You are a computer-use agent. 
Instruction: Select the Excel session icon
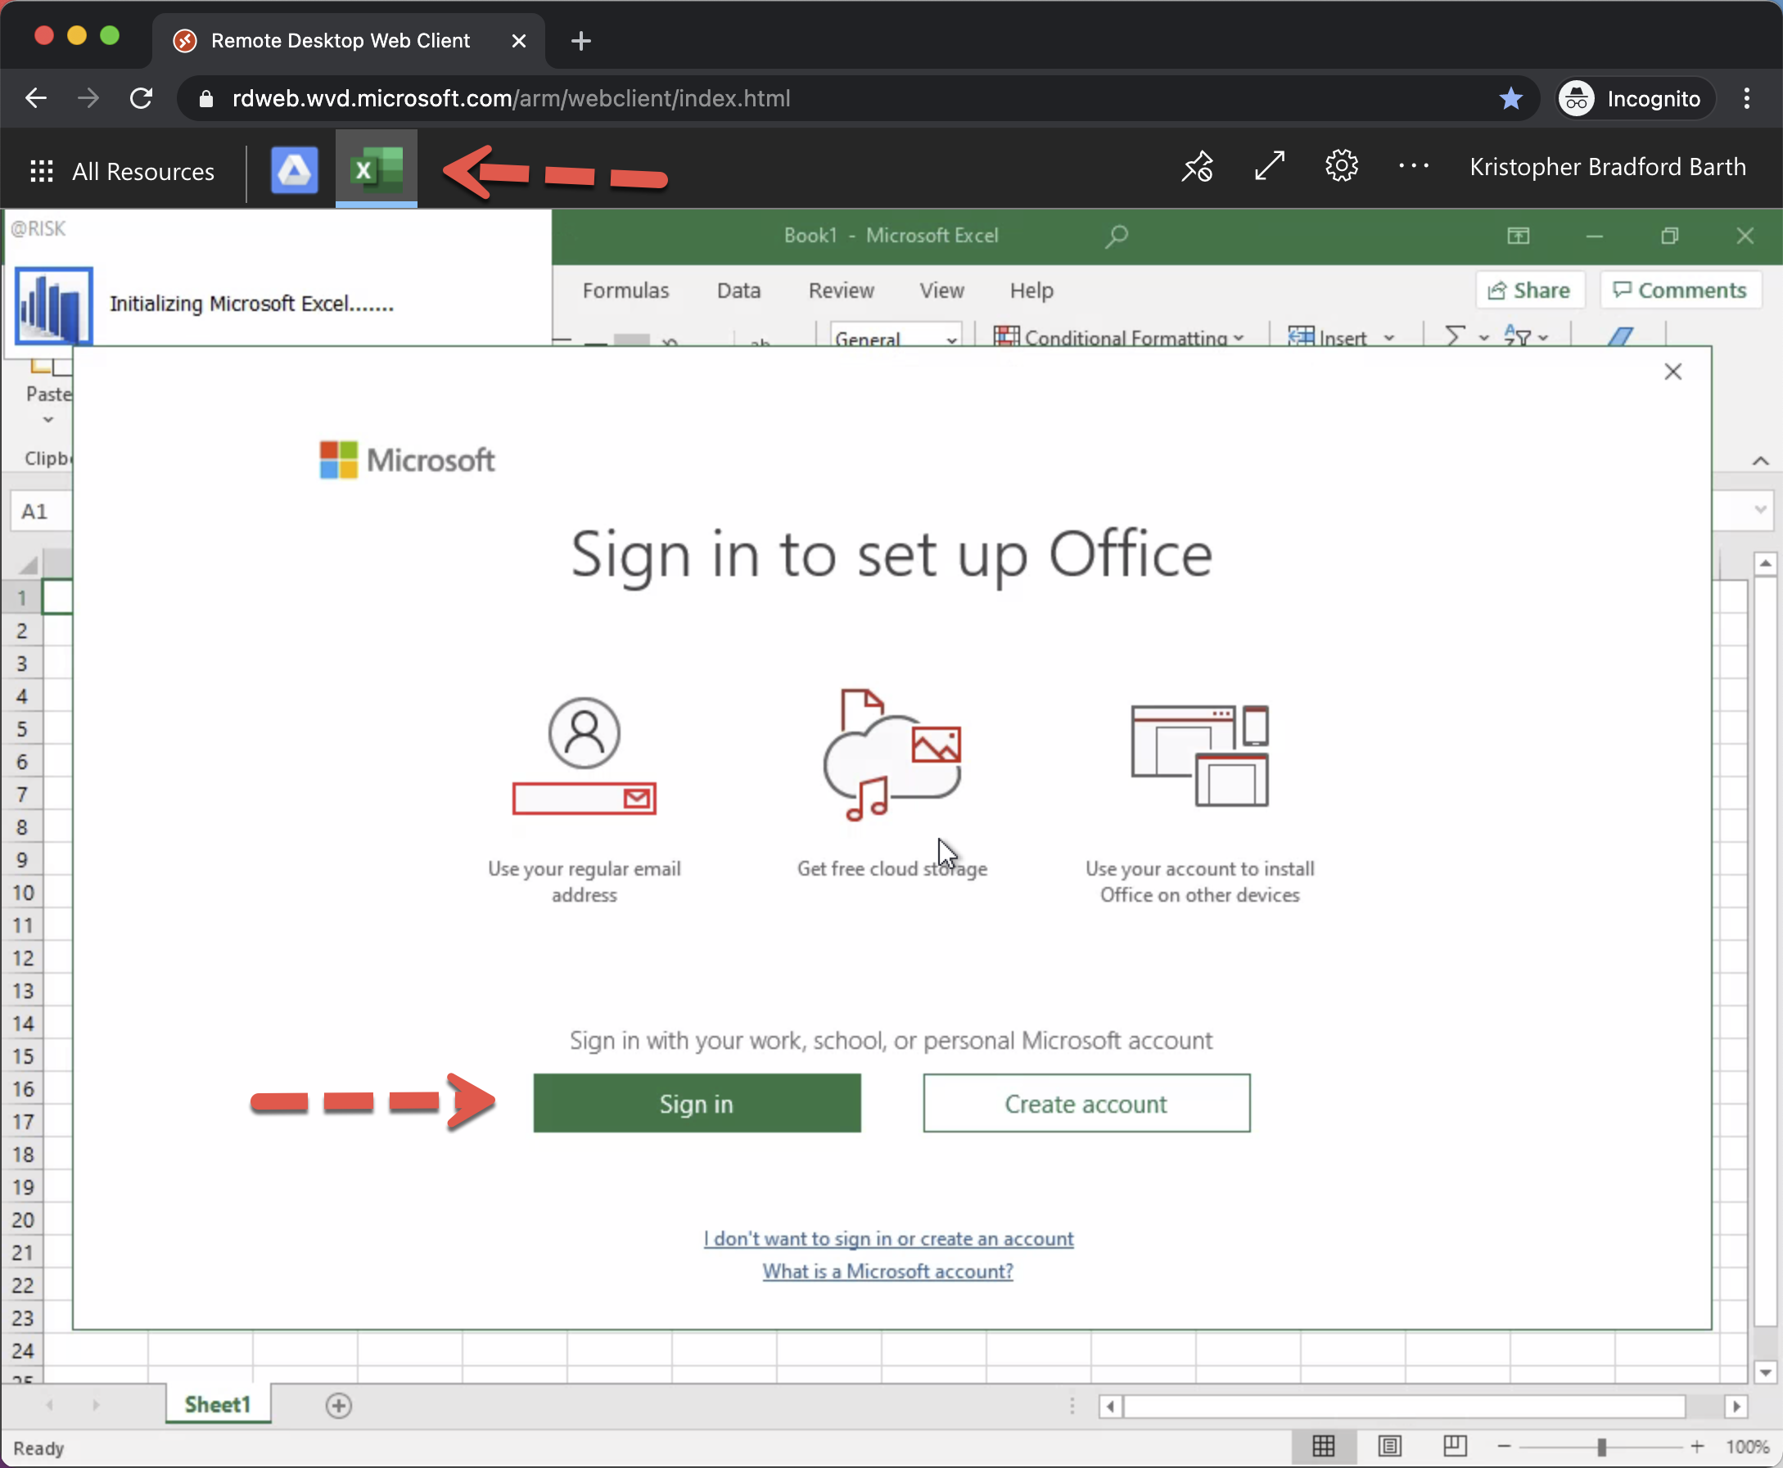coord(377,169)
